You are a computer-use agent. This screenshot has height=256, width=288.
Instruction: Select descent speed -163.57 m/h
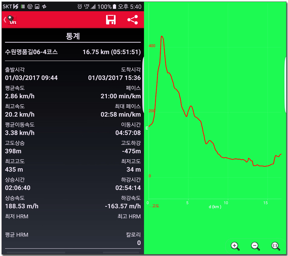click(123, 206)
